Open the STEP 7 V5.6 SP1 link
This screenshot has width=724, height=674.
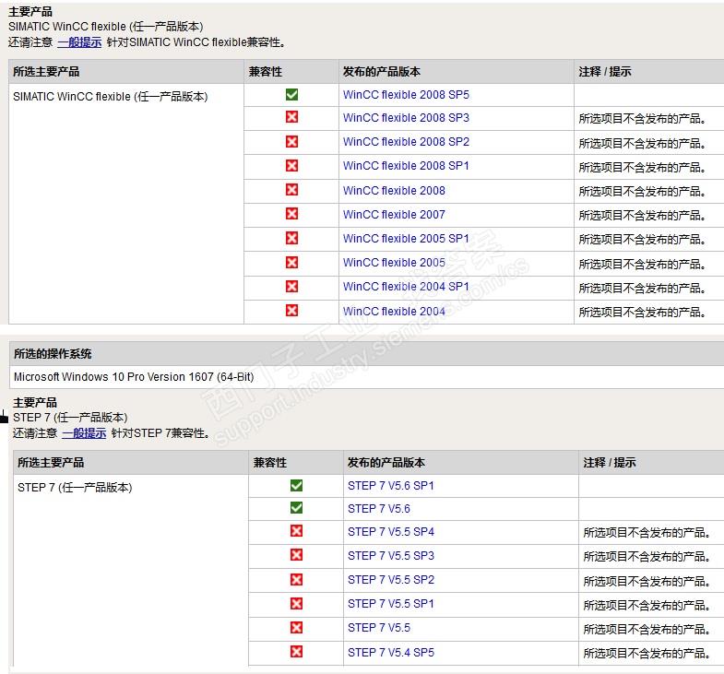pyautogui.click(x=391, y=486)
